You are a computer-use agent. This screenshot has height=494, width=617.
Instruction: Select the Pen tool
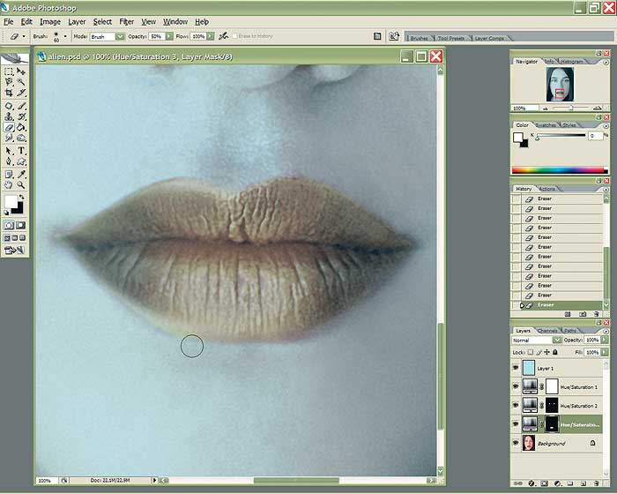click(x=9, y=161)
